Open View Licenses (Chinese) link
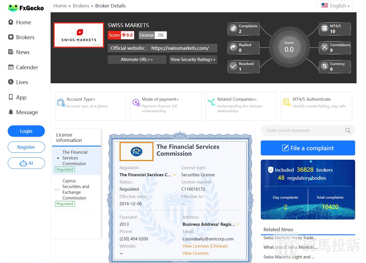This screenshot has width=366, height=263. coord(205,246)
